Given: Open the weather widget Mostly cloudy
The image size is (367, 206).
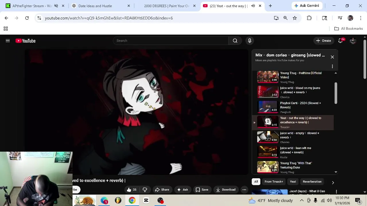Looking at the screenshot, I should point(270,201).
